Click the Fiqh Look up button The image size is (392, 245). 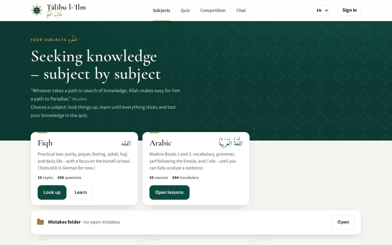point(52,192)
